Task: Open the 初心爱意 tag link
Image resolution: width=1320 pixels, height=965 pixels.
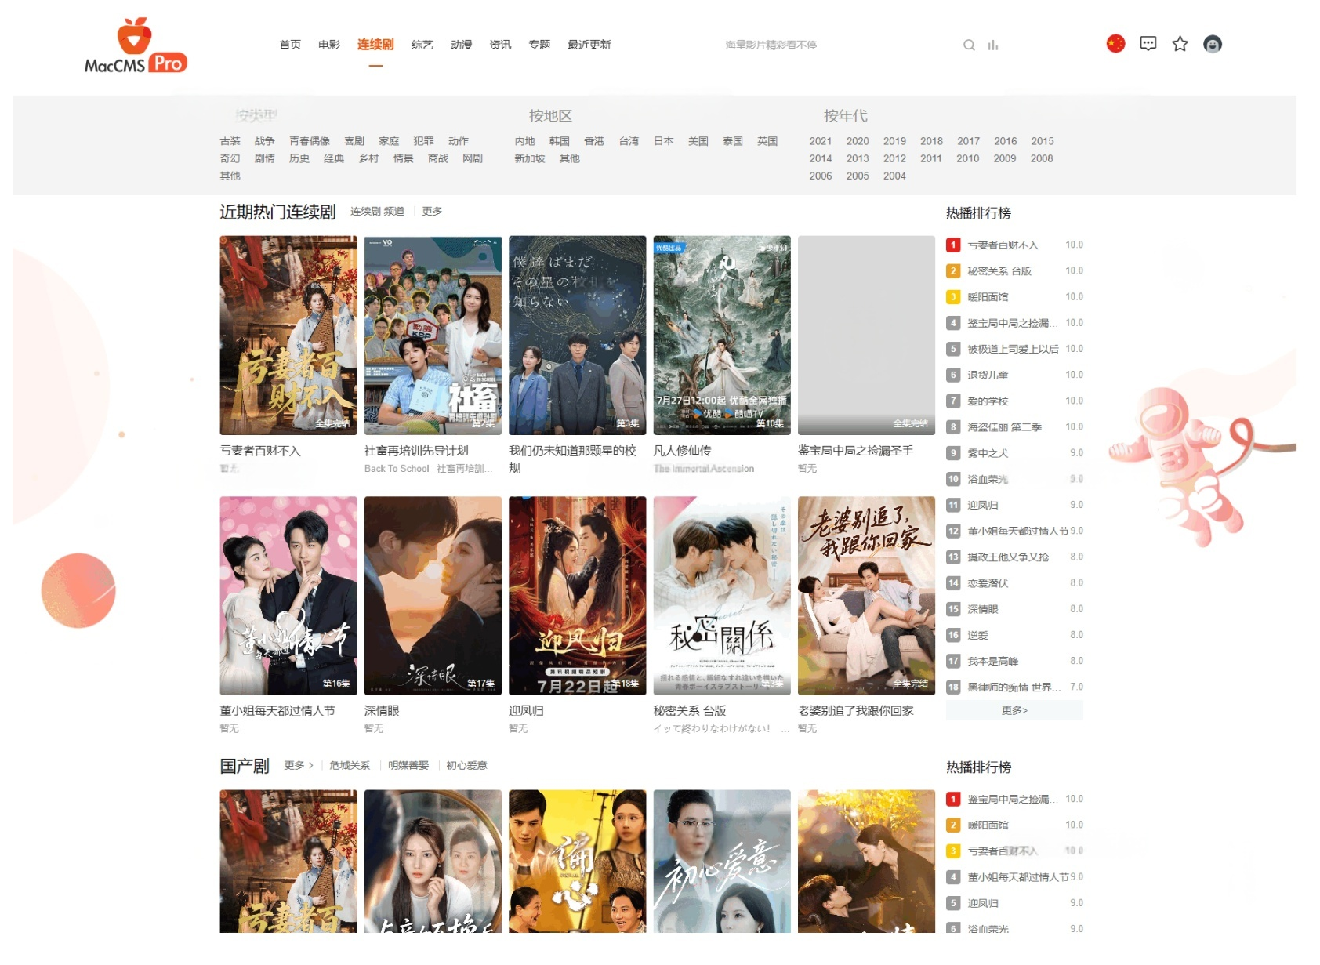Action: (x=466, y=765)
